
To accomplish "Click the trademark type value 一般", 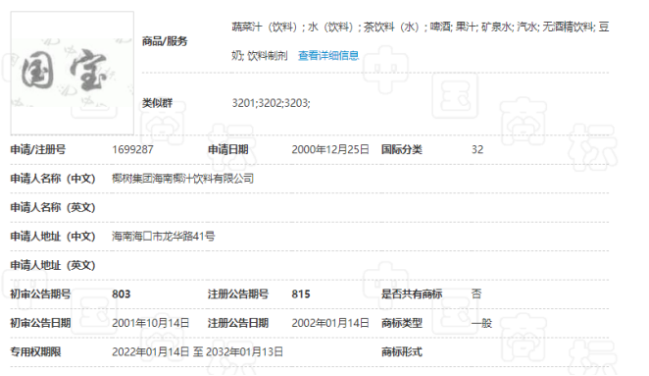I will point(481,323).
